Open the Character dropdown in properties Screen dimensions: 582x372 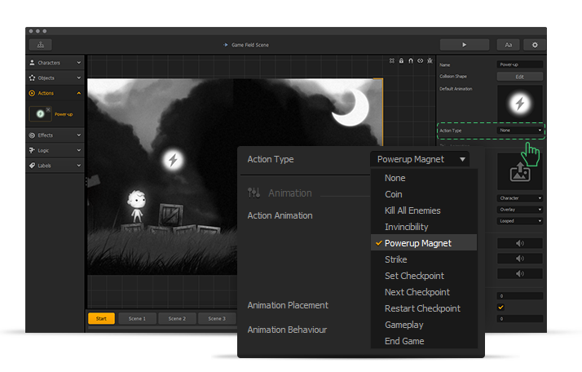(x=520, y=198)
